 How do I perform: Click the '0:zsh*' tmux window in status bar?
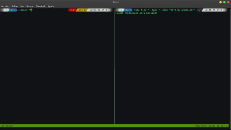(x=10, y=126)
